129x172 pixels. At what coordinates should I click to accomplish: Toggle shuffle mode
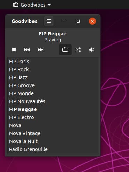coord(78,50)
